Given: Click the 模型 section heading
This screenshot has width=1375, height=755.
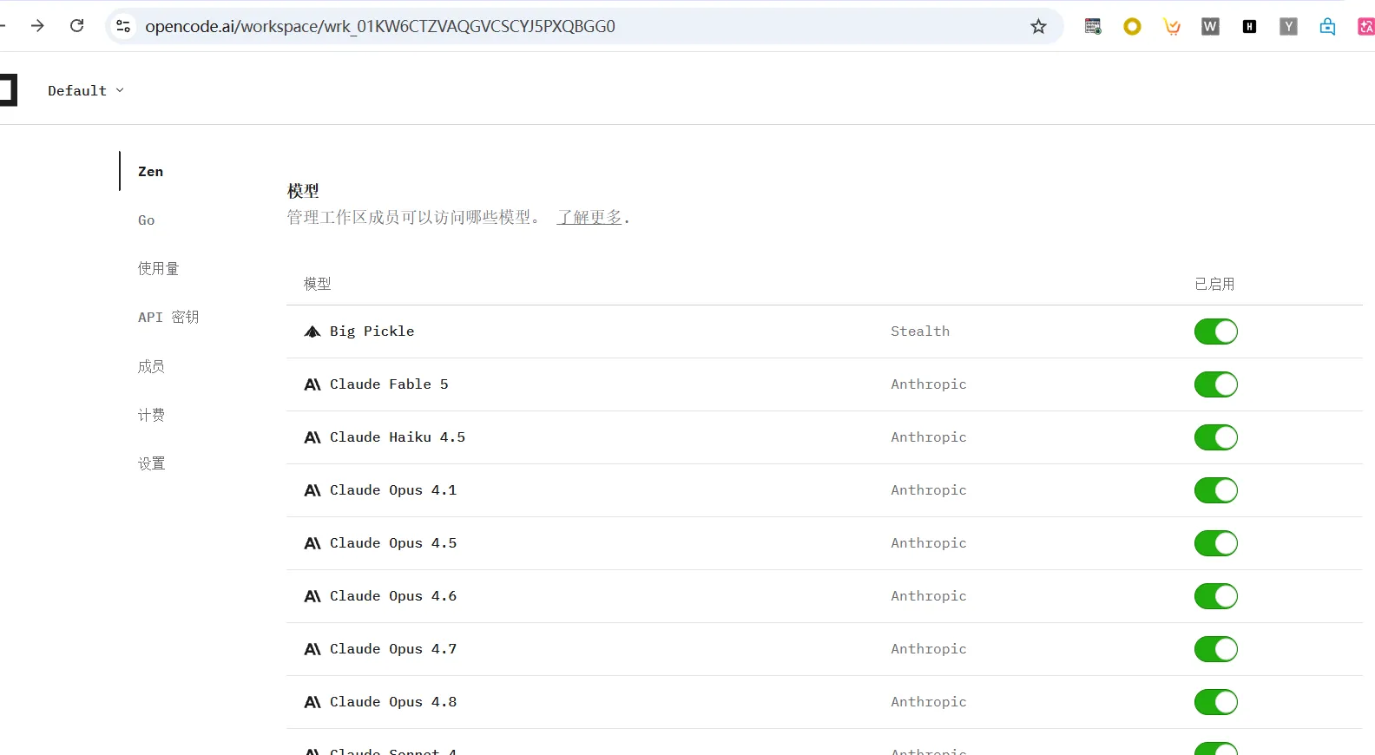Looking at the screenshot, I should click(x=303, y=190).
